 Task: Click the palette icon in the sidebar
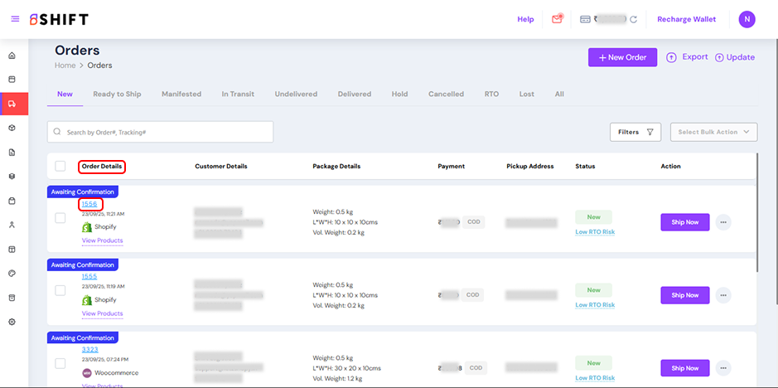(12, 273)
